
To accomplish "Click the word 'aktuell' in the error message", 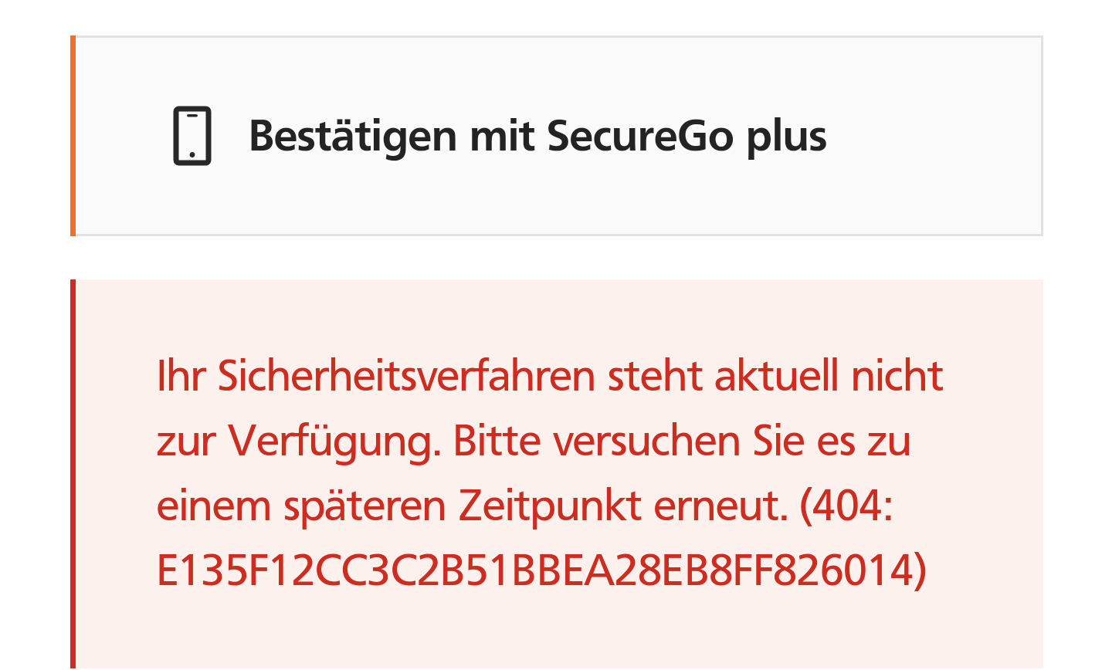I will pyautogui.click(x=776, y=377).
